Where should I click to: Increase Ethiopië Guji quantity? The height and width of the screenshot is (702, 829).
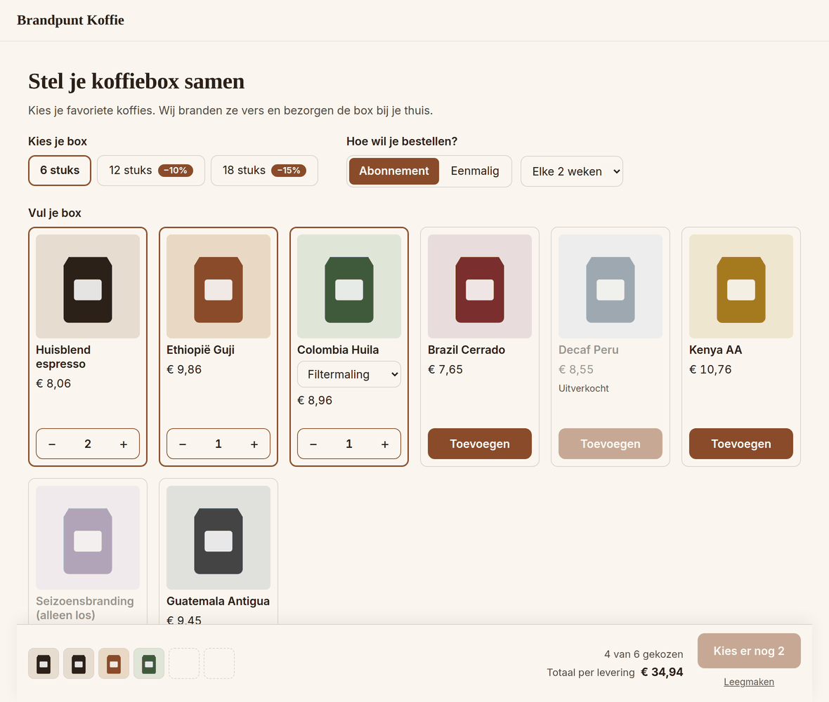pyautogui.click(x=254, y=444)
